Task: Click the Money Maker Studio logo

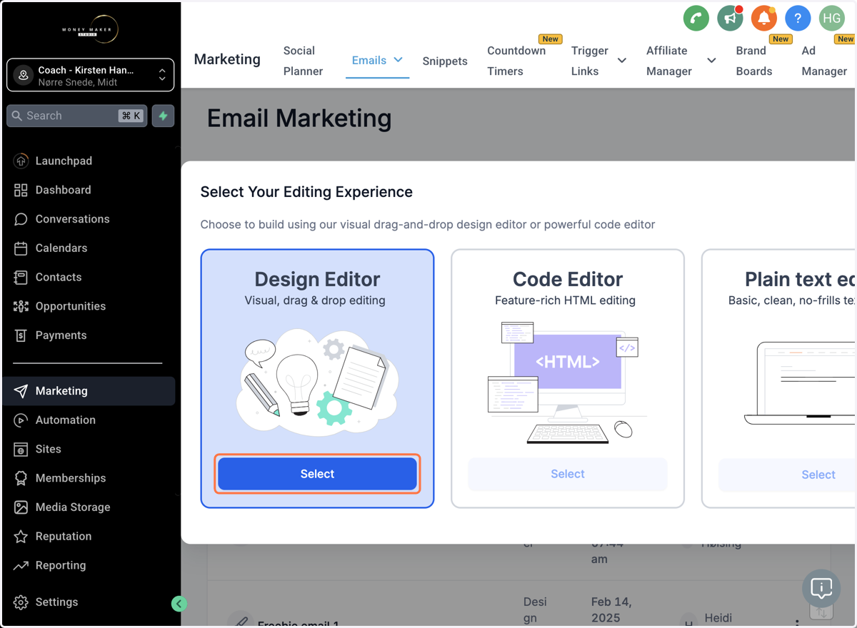Action: coord(90,29)
